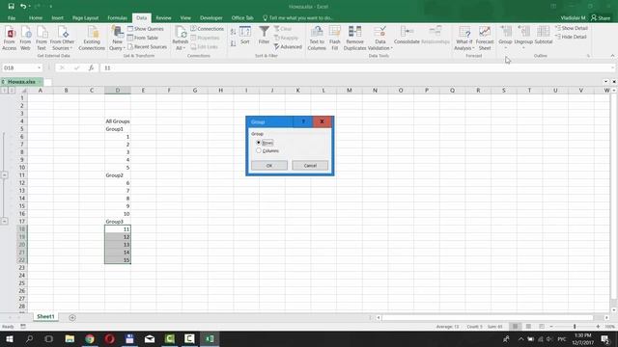Open Chrome from the taskbar
Screen dimensions: 618x347
pyautogui.click(x=90, y=338)
